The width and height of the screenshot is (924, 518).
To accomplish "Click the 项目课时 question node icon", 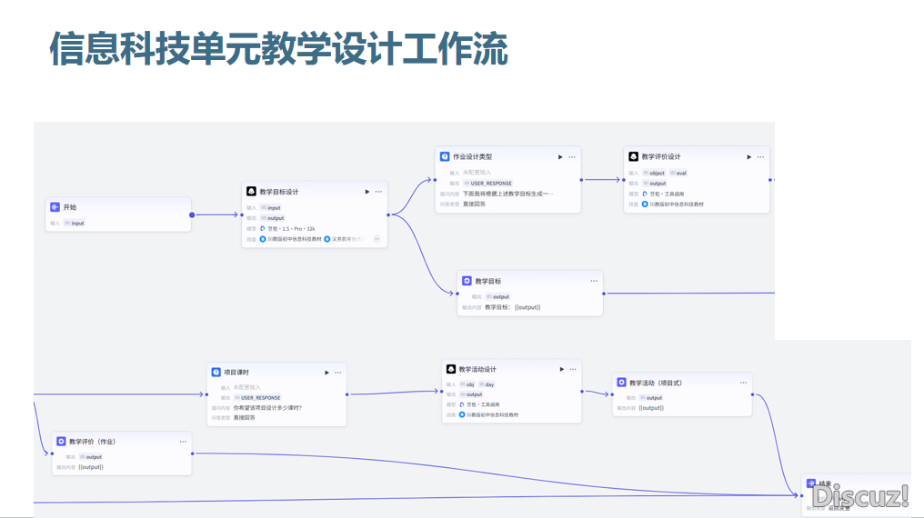I will point(216,373).
